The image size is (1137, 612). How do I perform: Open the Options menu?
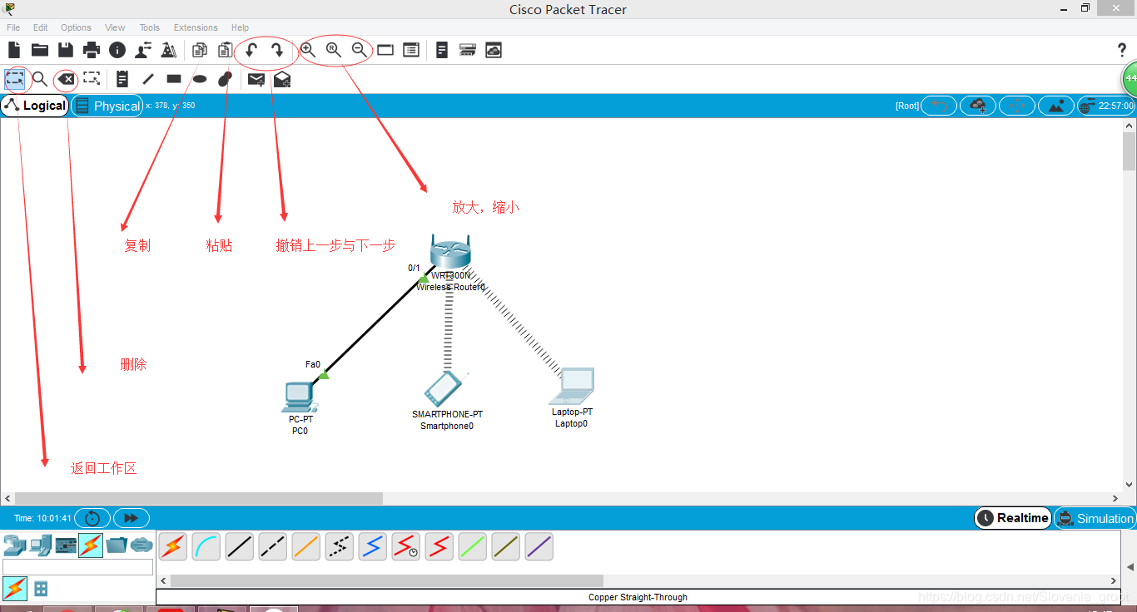pyautogui.click(x=76, y=27)
